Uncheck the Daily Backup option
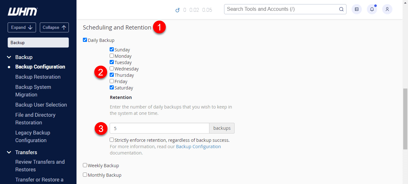Viewport: 408px width, 184px height. point(85,40)
